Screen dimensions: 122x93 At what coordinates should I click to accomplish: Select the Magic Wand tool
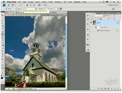(x=3, y=23)
